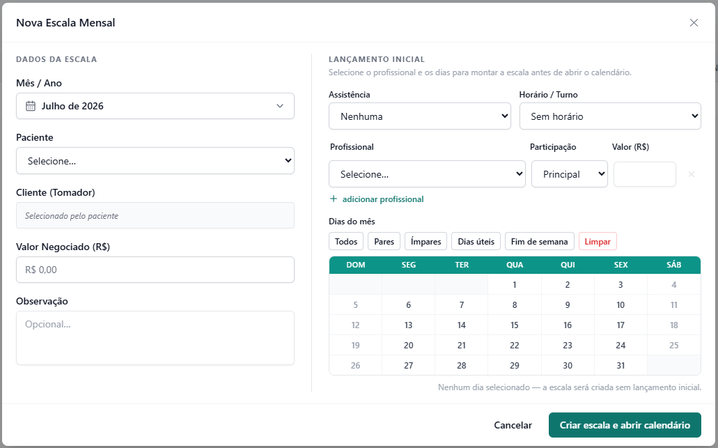
Task: Clear selected days with Limpar
Action: (598, 241)
